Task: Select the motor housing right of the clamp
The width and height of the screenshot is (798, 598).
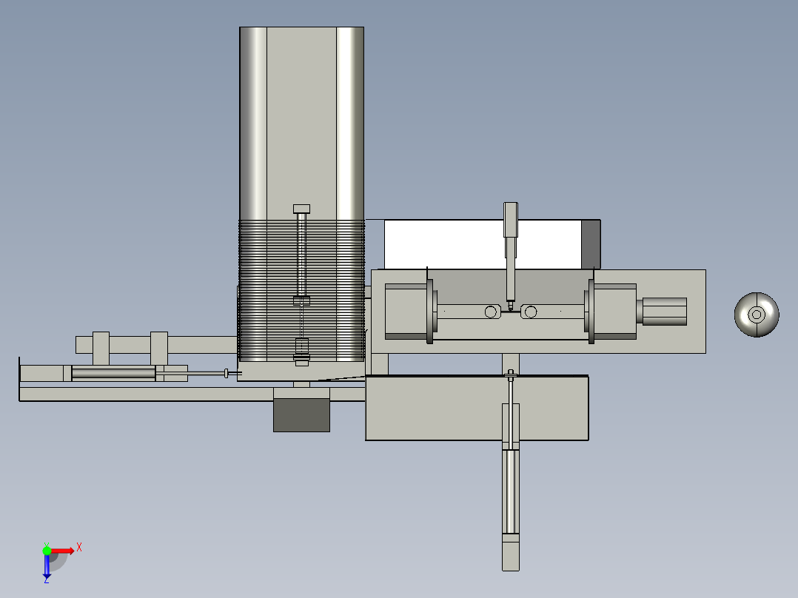Action: [x=663, y=312]
